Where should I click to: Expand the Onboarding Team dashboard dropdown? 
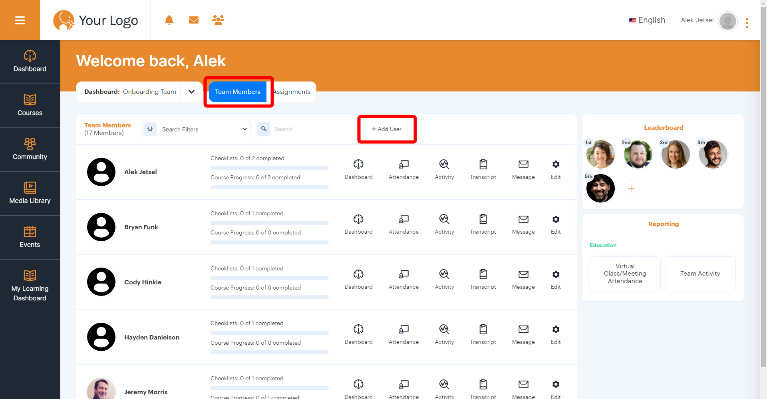pyautogui.click(x=191, y=92)
